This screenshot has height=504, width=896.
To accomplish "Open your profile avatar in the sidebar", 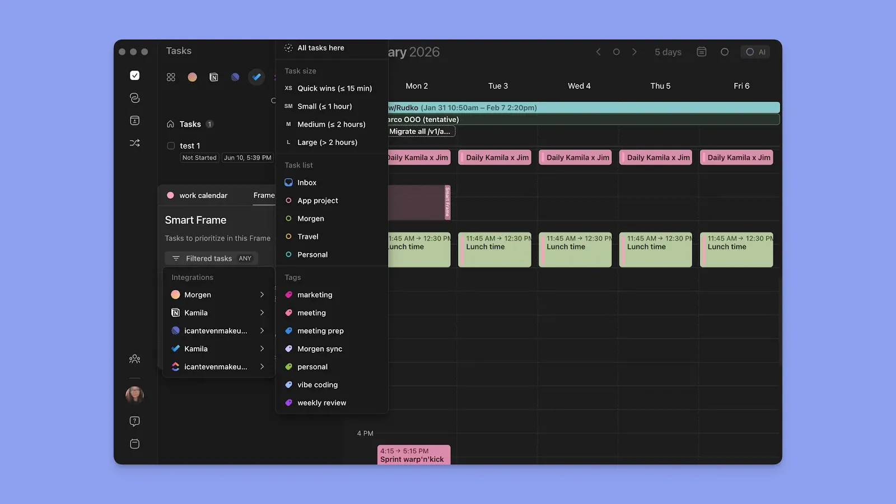I will tap(134, 395).
